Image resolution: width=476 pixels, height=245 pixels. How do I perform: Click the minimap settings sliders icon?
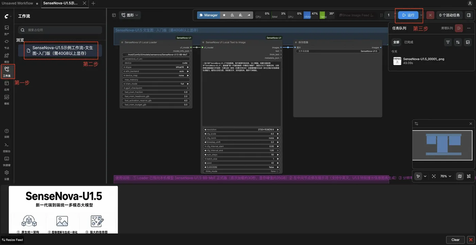[417, 124]
